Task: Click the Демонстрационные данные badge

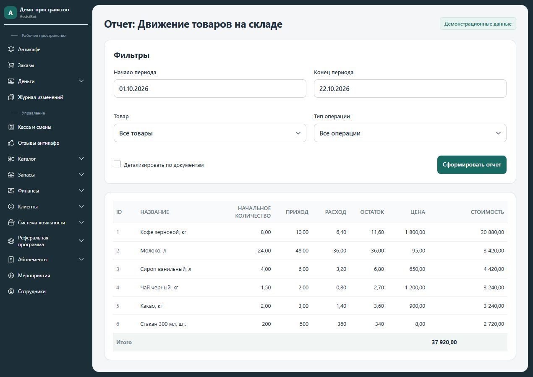Action: point(478,24)
